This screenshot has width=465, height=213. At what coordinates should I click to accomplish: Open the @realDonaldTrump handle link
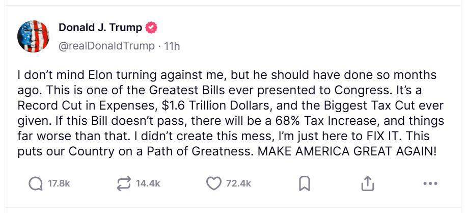coord(106,46)
